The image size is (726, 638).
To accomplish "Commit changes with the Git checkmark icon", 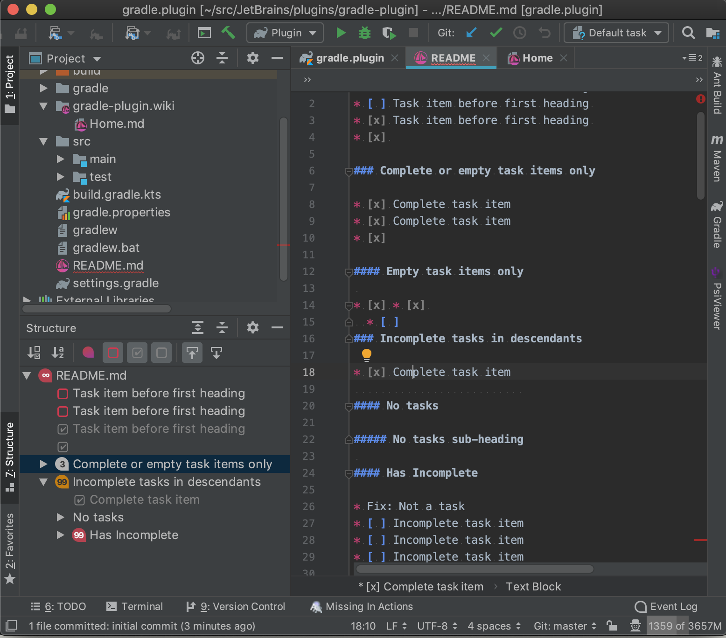I will (x=496, y=33).
